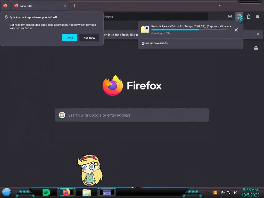This screenshot has width=264, height=198.
Task: Open Firefox View pinned tab icon
Action: (5, 6)
